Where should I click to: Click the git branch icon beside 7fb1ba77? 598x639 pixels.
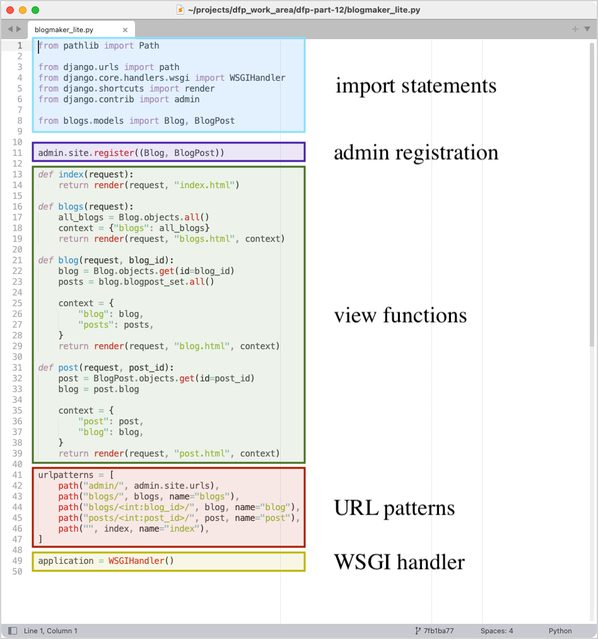tap(417, 630)
